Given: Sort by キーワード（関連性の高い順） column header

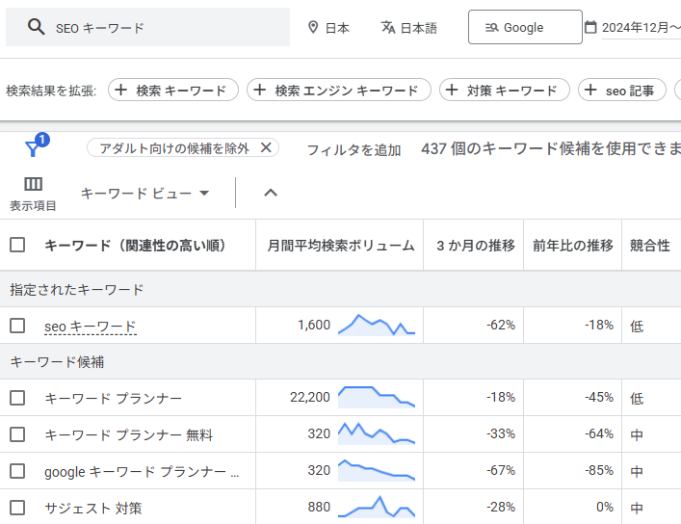Looking at the screenshot, I should pos(136,246).
